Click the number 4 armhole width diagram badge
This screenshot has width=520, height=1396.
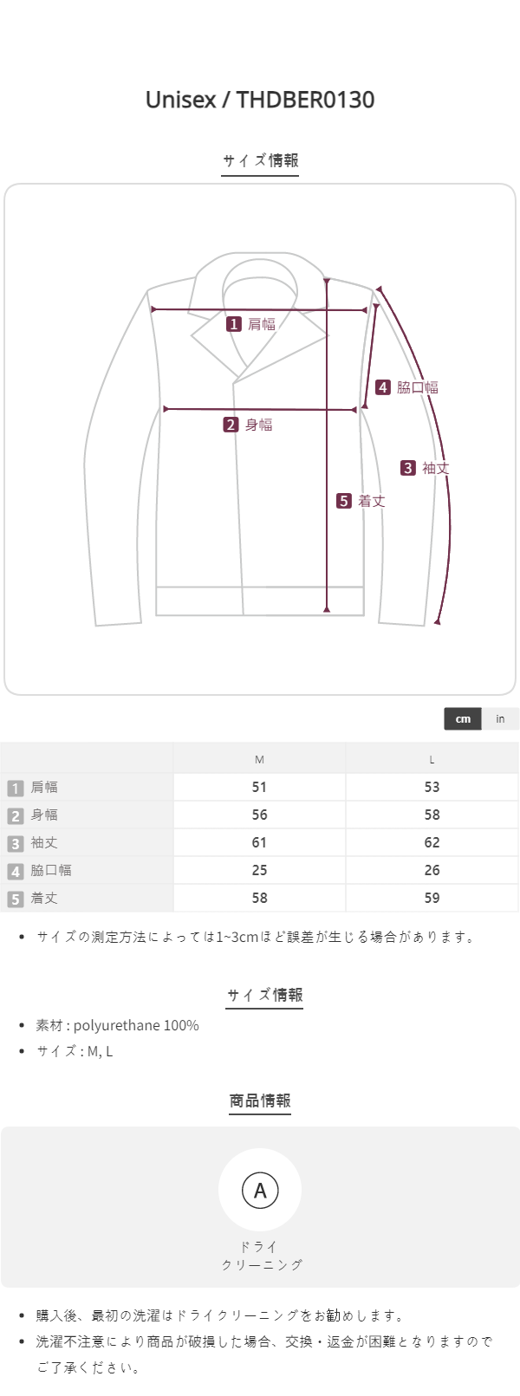[x=383, y=387]
